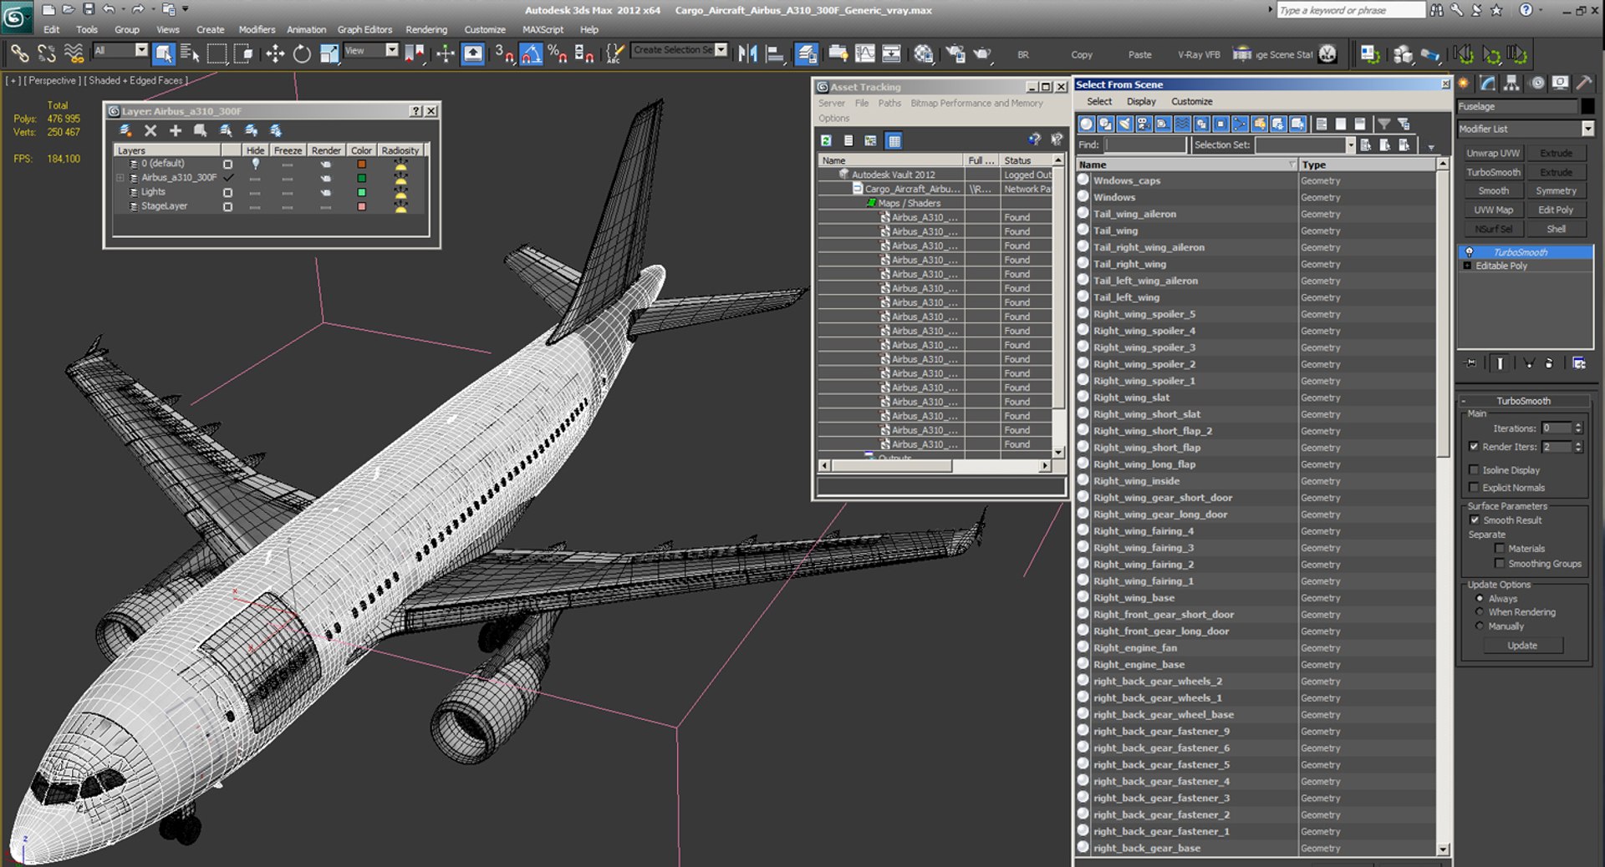Open Paths menu in Asset Tracking
Image resolution: width=1605 pixels, height=867 pixels.
889,104
